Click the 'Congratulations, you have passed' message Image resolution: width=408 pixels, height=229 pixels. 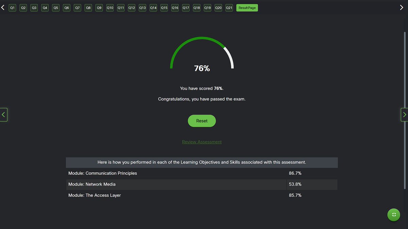[202, 99]
